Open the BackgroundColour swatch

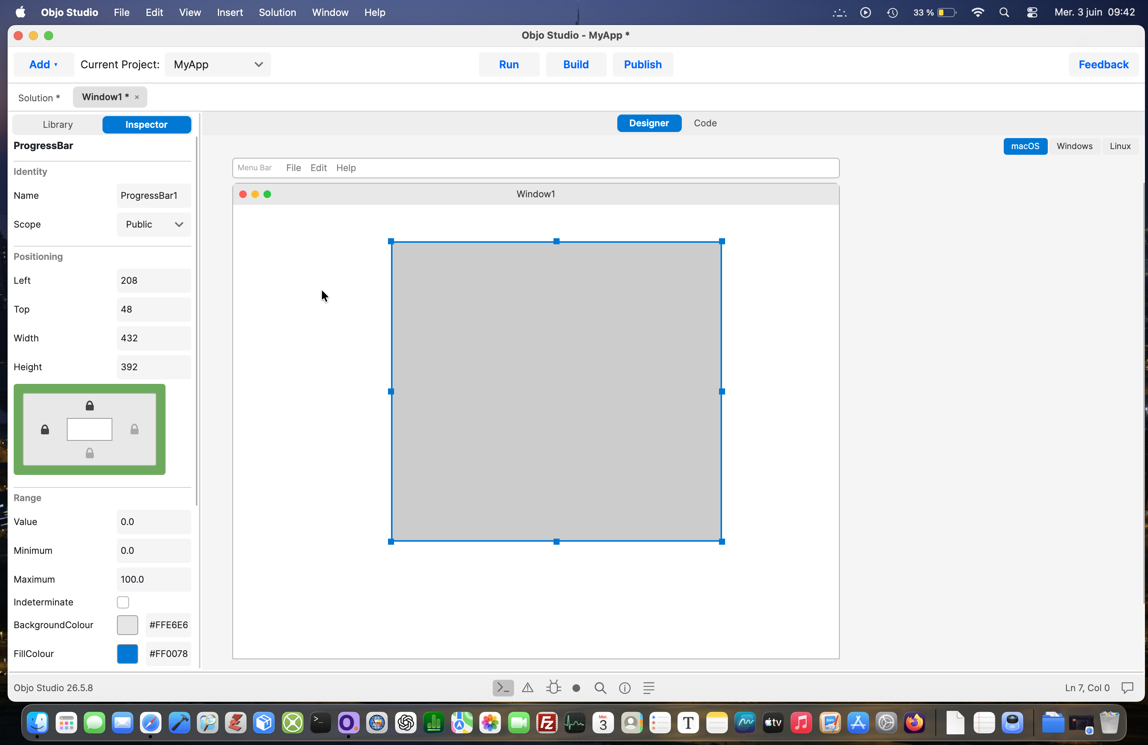click(x=127, y=625)
